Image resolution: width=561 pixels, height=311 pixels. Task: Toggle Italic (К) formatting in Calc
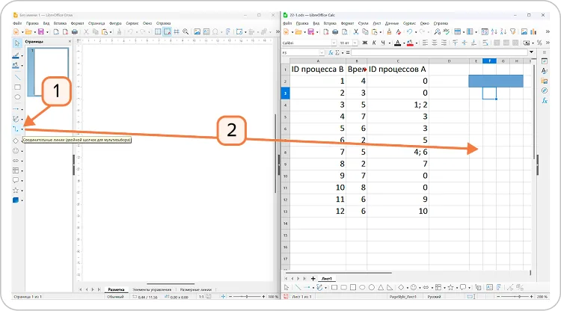pyautogui.click(x=374, y=43)
